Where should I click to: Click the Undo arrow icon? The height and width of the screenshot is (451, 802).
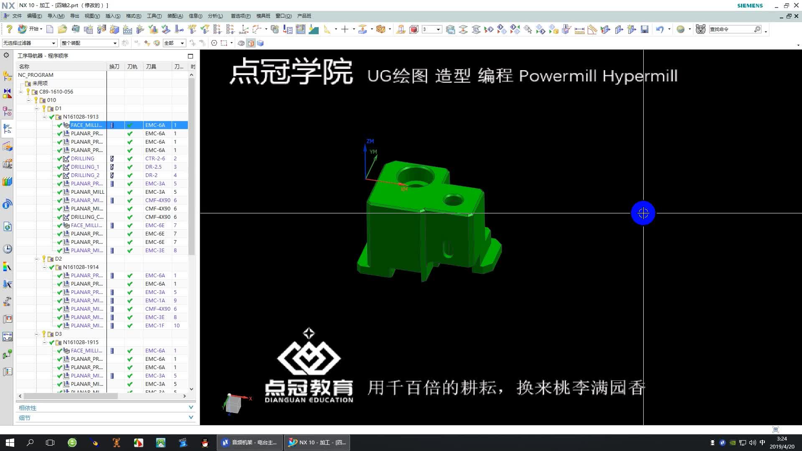tap(660, 29)
